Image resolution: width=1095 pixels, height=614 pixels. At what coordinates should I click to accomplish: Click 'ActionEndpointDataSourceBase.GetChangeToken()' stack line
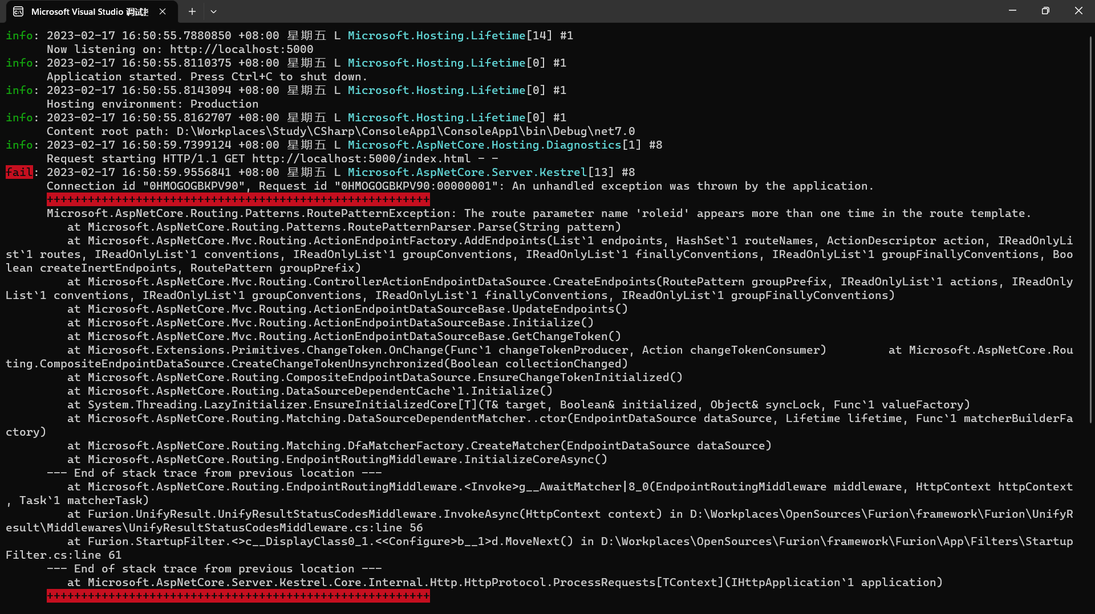point(344,336)
